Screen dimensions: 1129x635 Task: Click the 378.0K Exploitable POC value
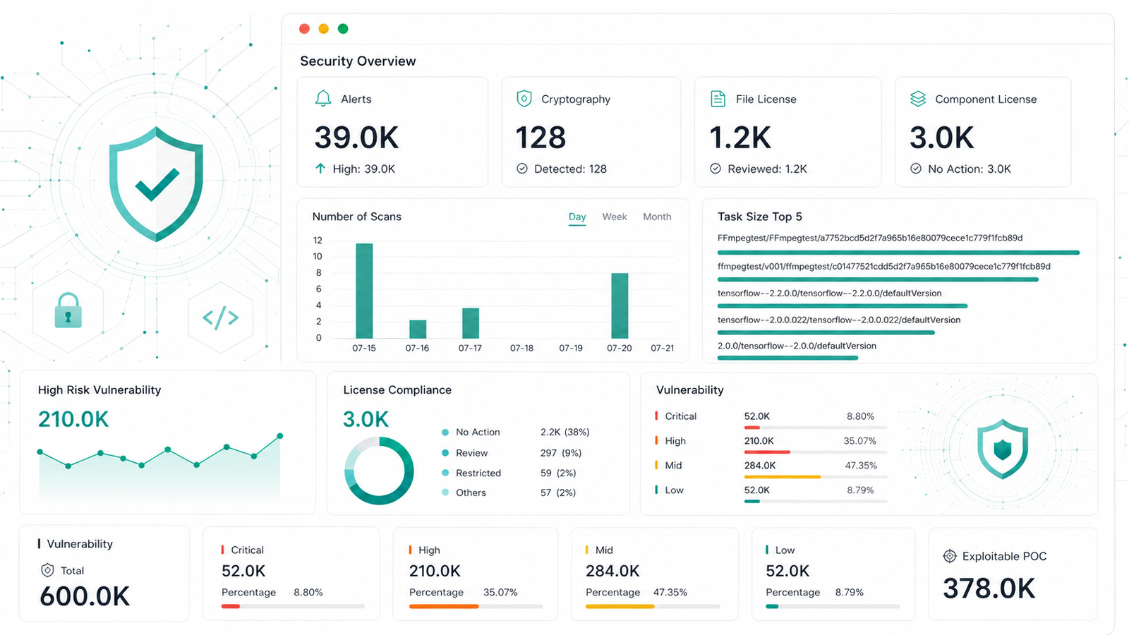point(989,588)
